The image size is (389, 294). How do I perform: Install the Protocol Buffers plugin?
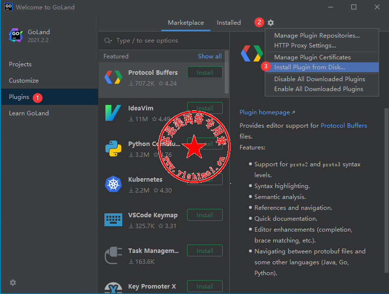coord(205,72)
